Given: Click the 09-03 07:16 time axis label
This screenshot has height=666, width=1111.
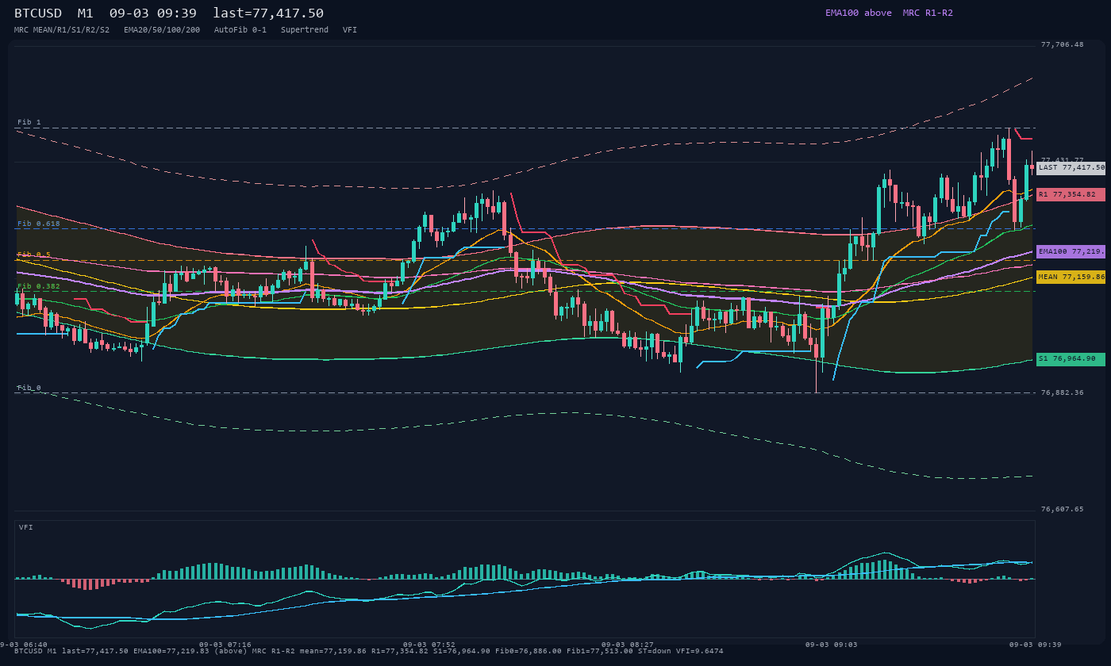Looking at the screenshot, I should [225, 645].
